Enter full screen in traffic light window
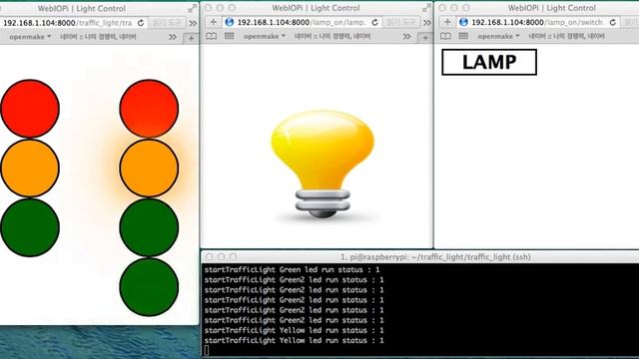Screen dimensions: 639x359 (193, 8)
